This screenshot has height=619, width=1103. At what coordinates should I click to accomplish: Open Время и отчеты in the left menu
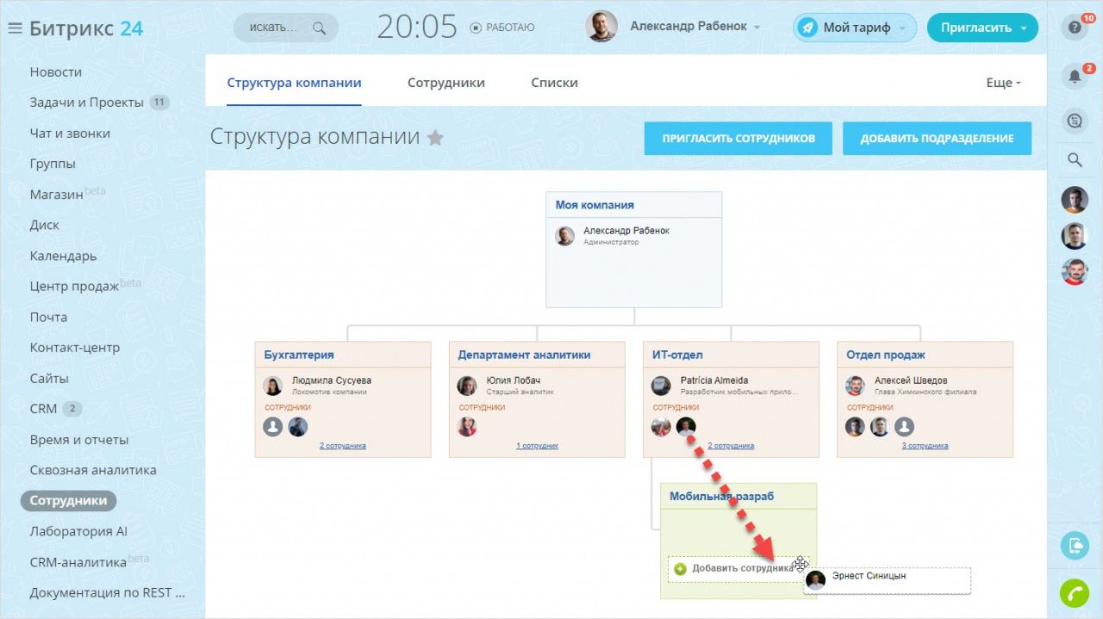click(x=79, y=440)
